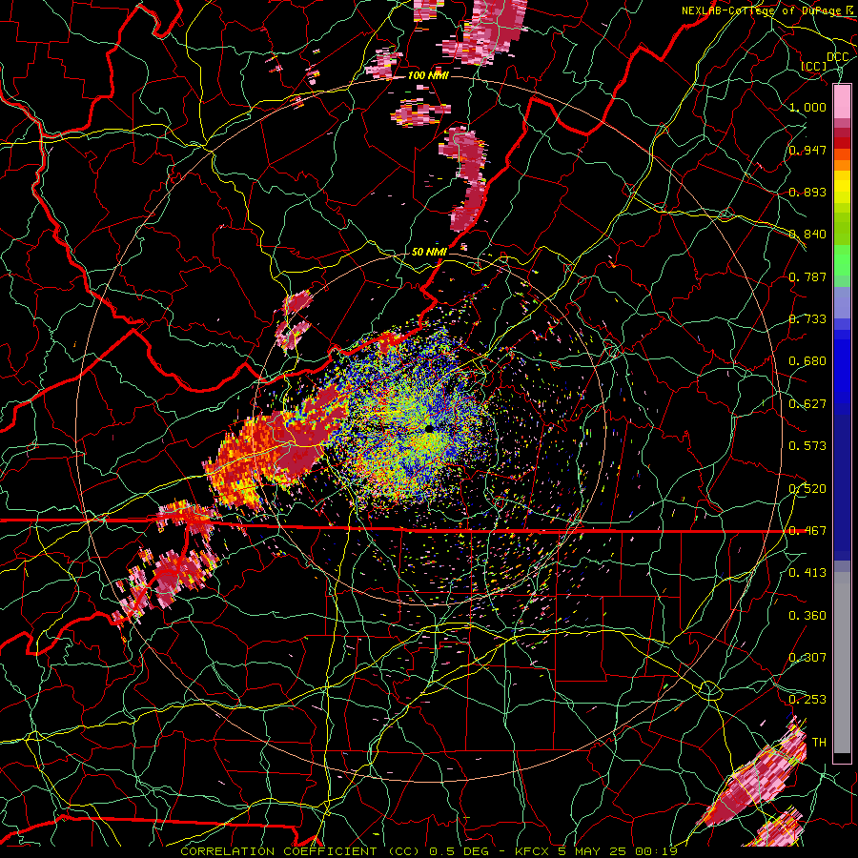The width and height of the screenshot is (858, 858).
Task: Click the 0.680 scale value
Action: 807,361
